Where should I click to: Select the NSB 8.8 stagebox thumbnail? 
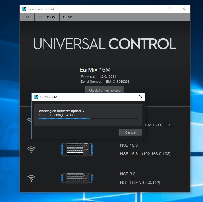point(77,178)
